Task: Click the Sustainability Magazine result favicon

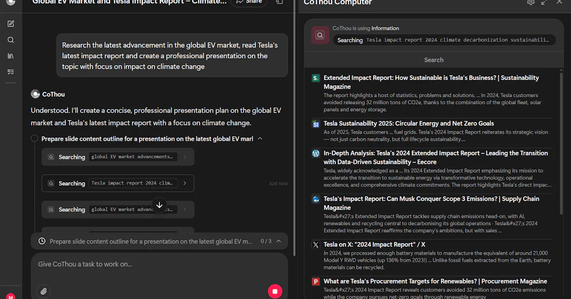Action: (x=316, y=78)
